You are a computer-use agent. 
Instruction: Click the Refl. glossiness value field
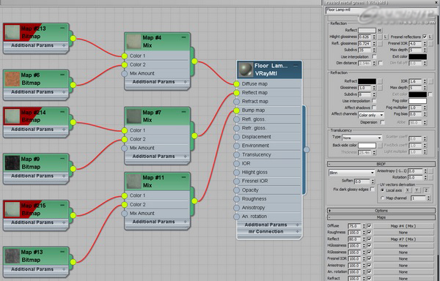tap(365, 43)
